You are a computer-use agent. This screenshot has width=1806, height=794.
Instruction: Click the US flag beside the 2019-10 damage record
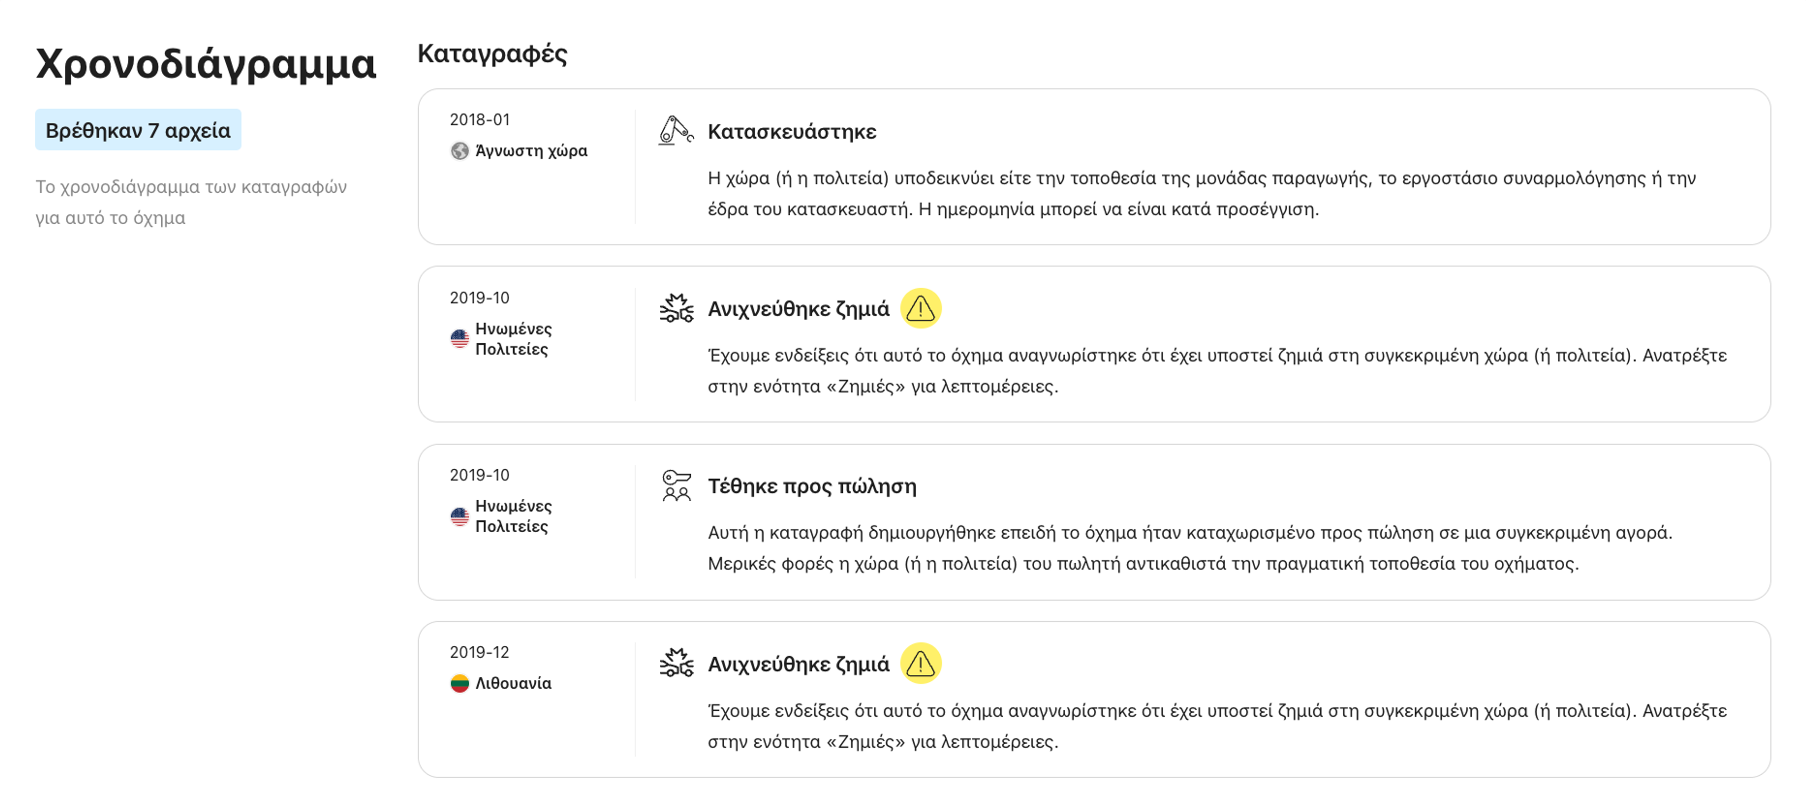[460, 338]
